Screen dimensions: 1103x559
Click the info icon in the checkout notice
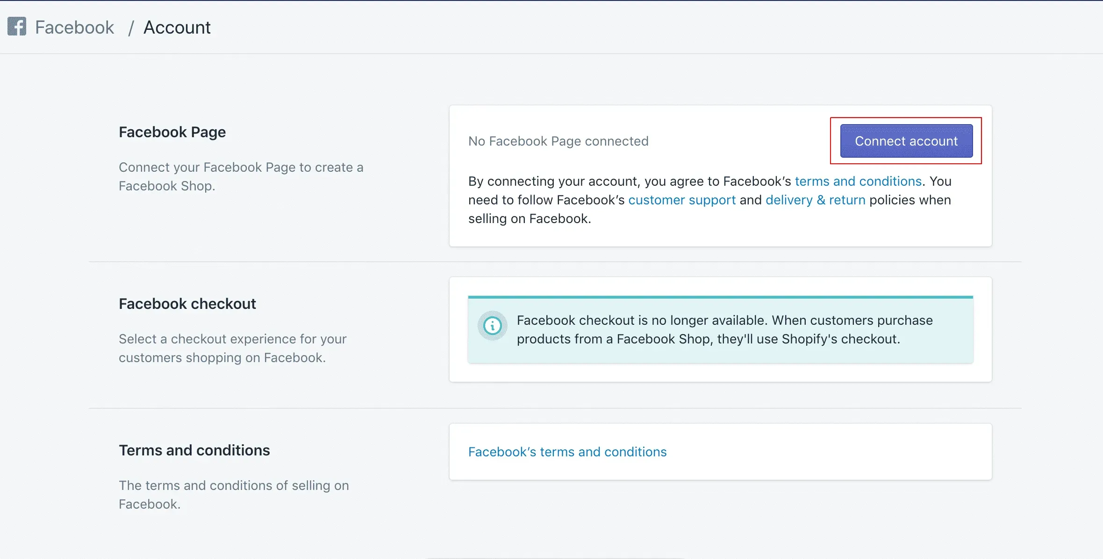point(492,325)
